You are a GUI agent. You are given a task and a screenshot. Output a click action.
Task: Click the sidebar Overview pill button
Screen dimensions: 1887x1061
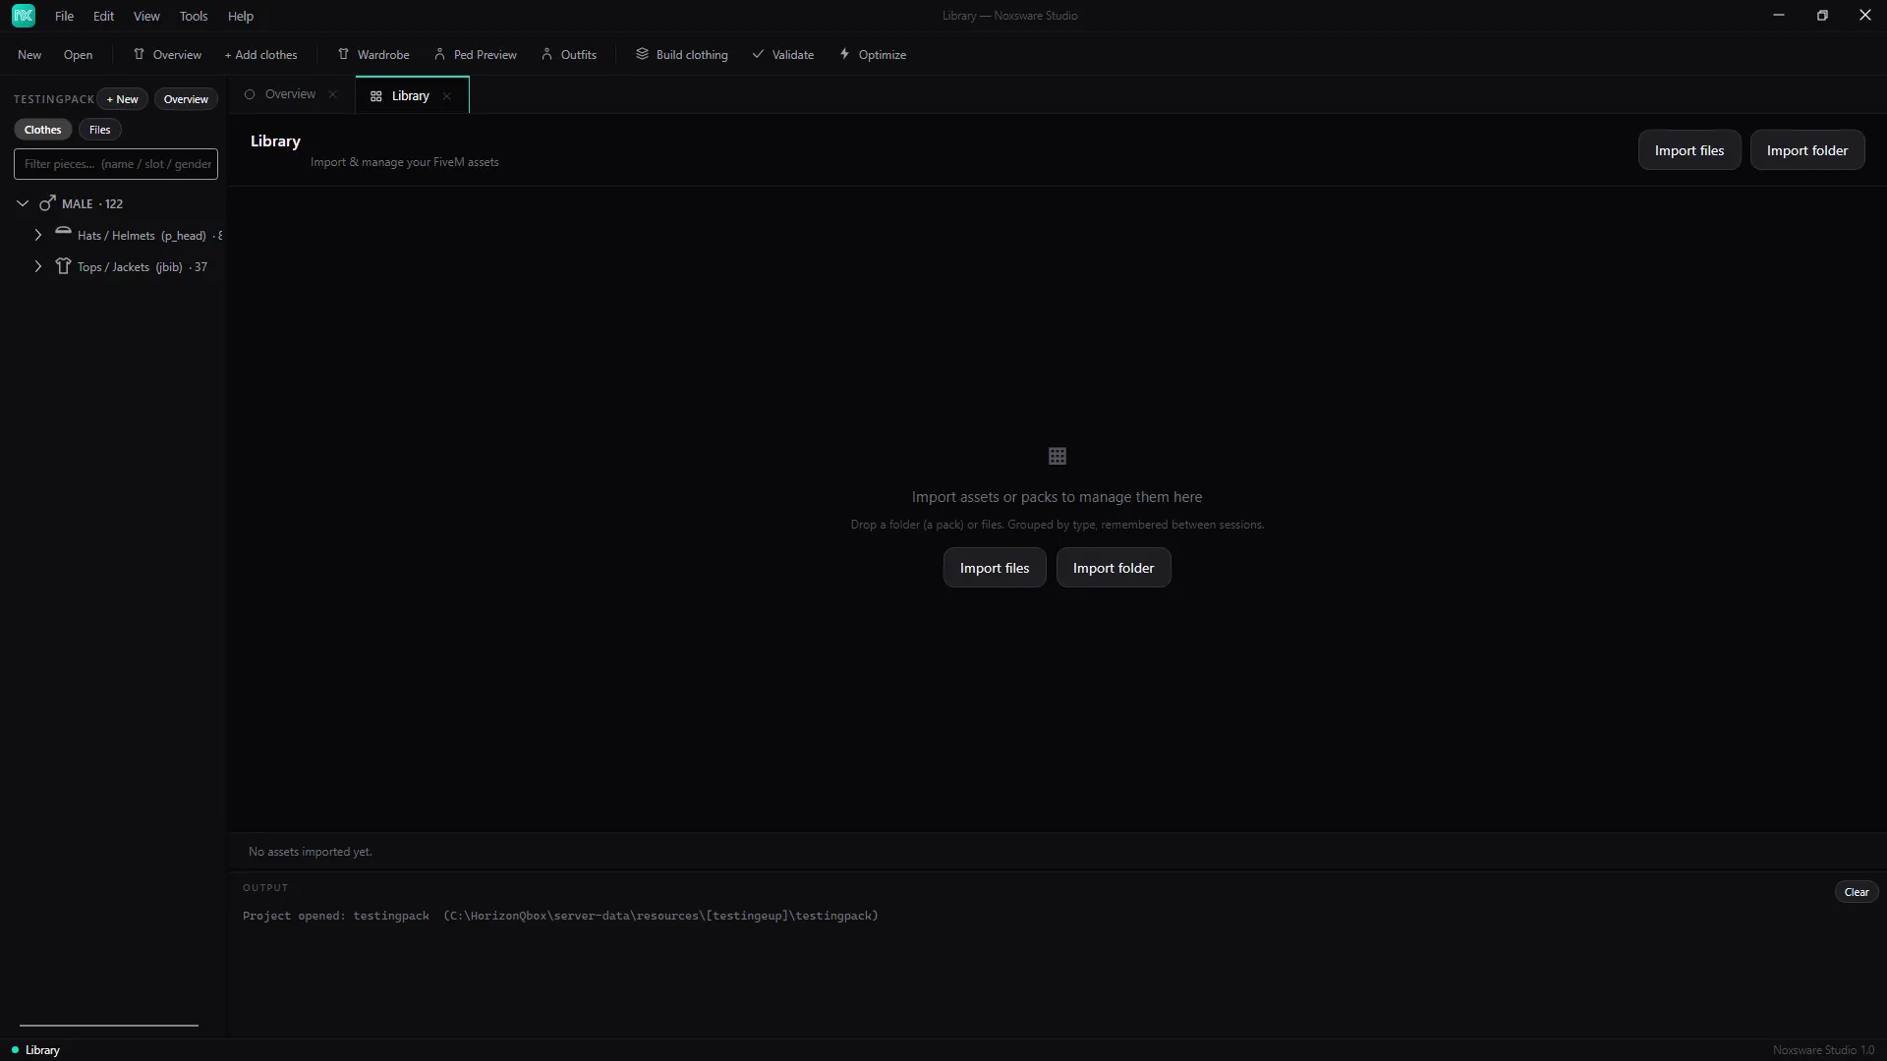tap(186, 99)
